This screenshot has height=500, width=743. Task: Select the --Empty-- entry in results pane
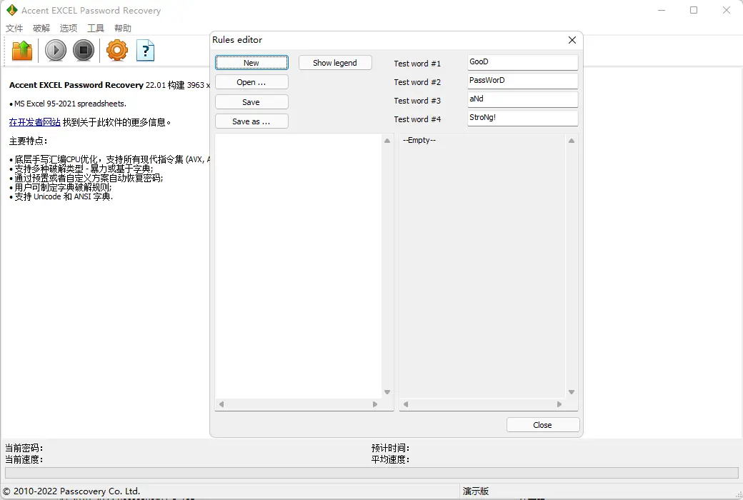point(419,140)
